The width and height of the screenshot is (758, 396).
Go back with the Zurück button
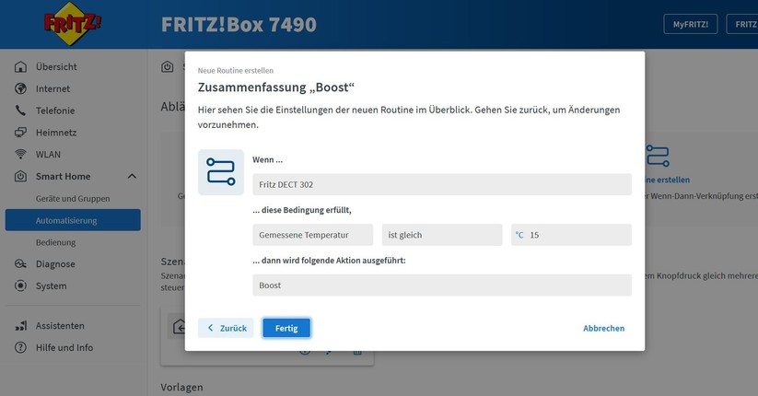click(x=226, y=328)
